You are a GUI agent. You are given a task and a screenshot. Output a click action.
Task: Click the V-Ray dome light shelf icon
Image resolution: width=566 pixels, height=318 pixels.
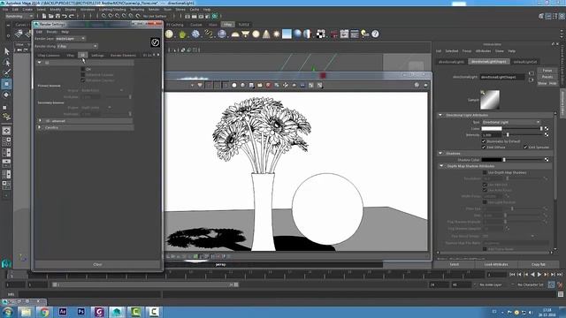pyautogui.click(x=235, y=34)
